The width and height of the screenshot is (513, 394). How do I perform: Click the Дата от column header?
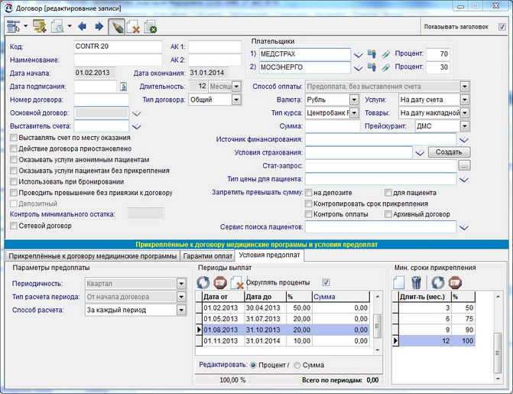(x=223, y=297)
